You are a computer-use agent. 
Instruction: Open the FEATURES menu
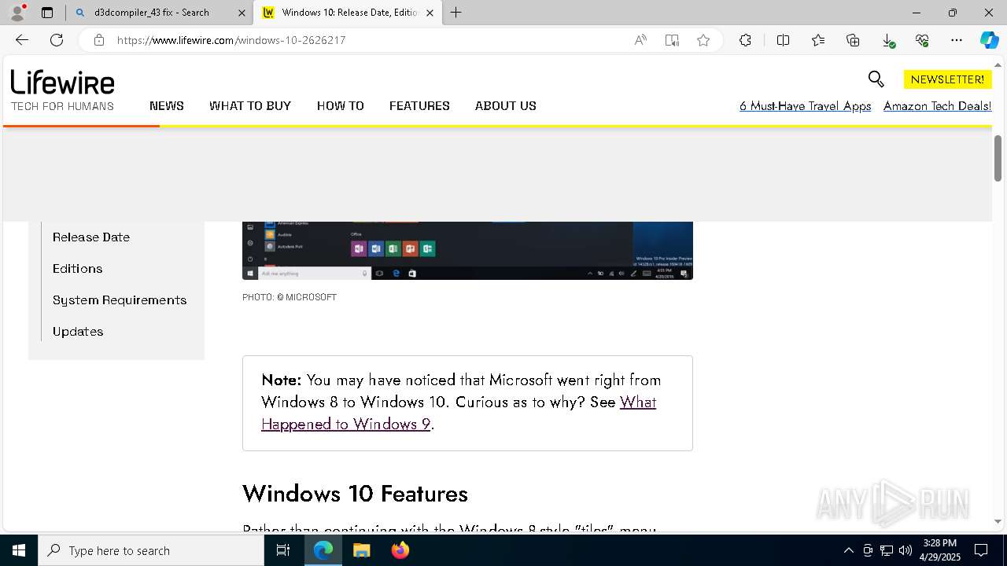419,105
